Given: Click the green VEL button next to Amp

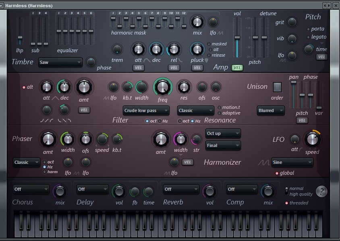Looking at the screenshot, I should [236, 67].
